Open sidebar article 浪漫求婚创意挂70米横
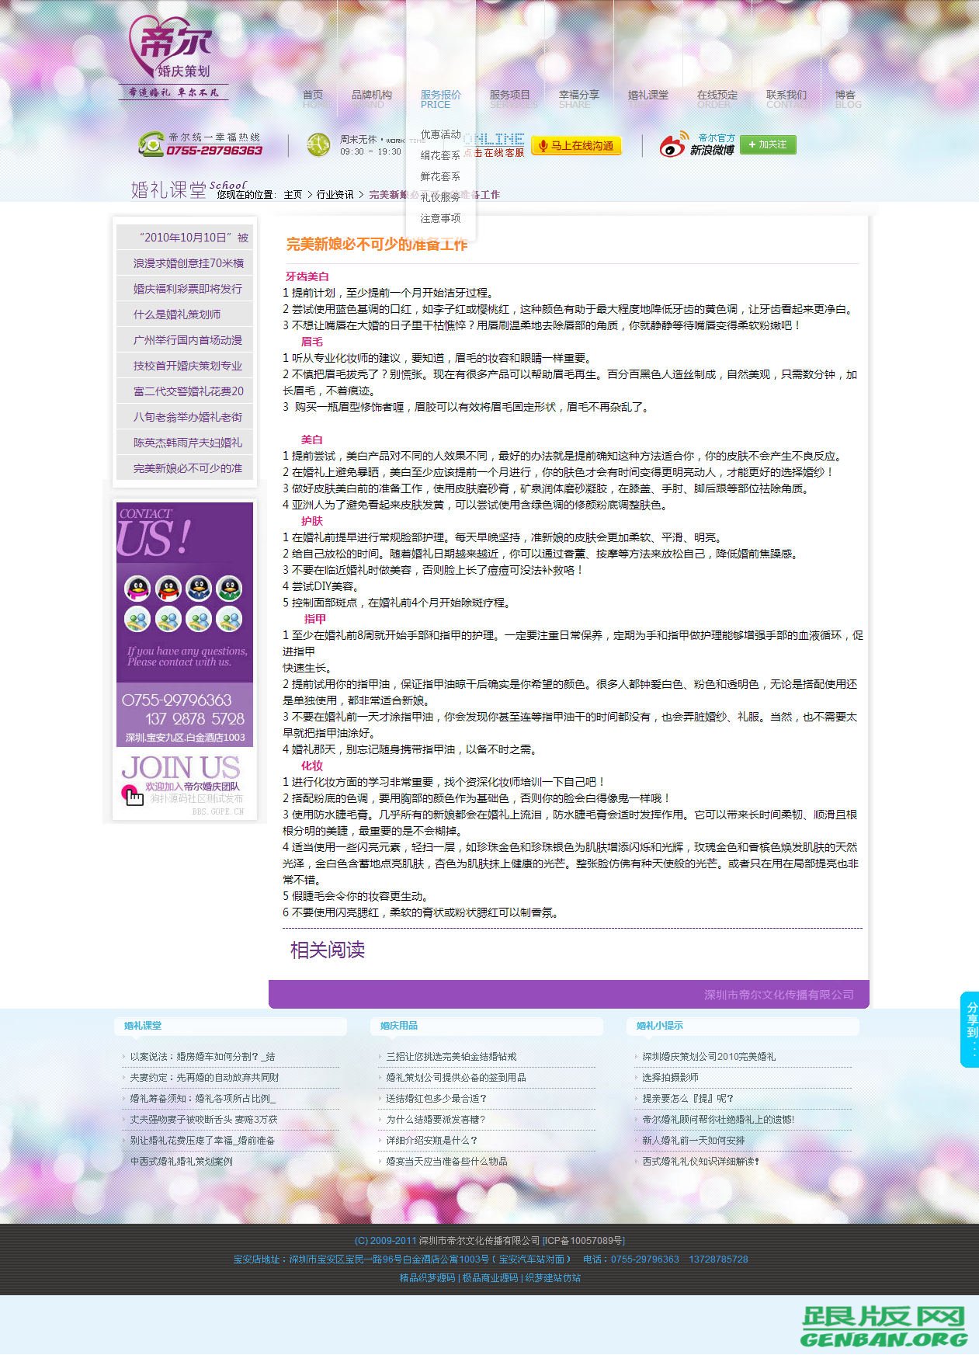Screen dimensions: 979x1355 (x=185, y=263)
